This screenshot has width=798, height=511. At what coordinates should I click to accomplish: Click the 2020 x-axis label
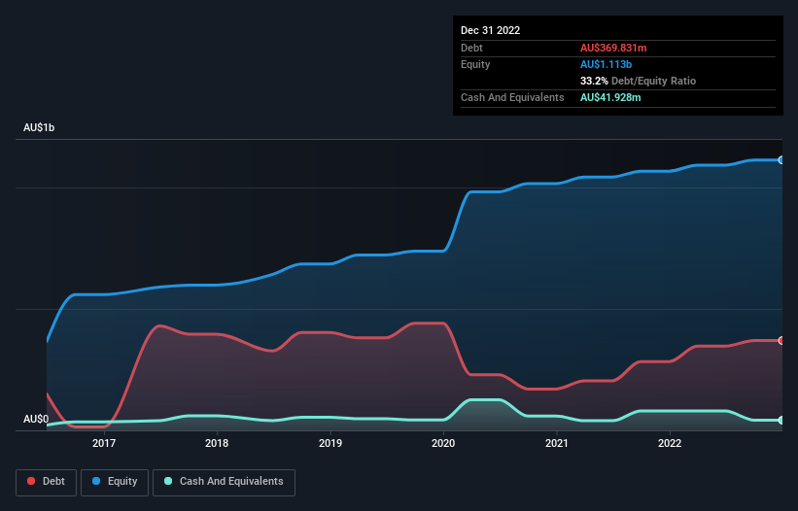[443, 443]
